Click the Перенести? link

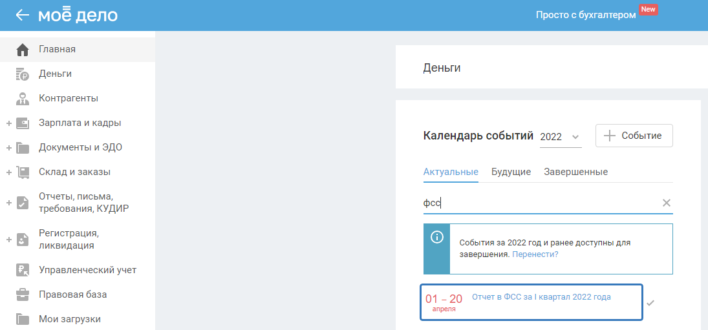point(535,254)
